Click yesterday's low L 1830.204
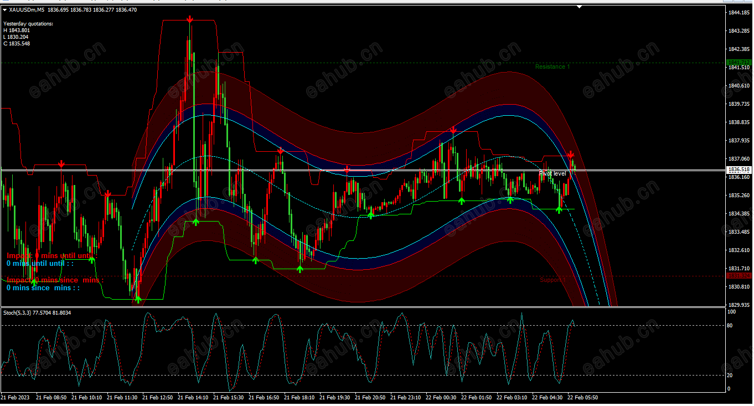The height and width of the screenshot is (406, 754). 17,37
